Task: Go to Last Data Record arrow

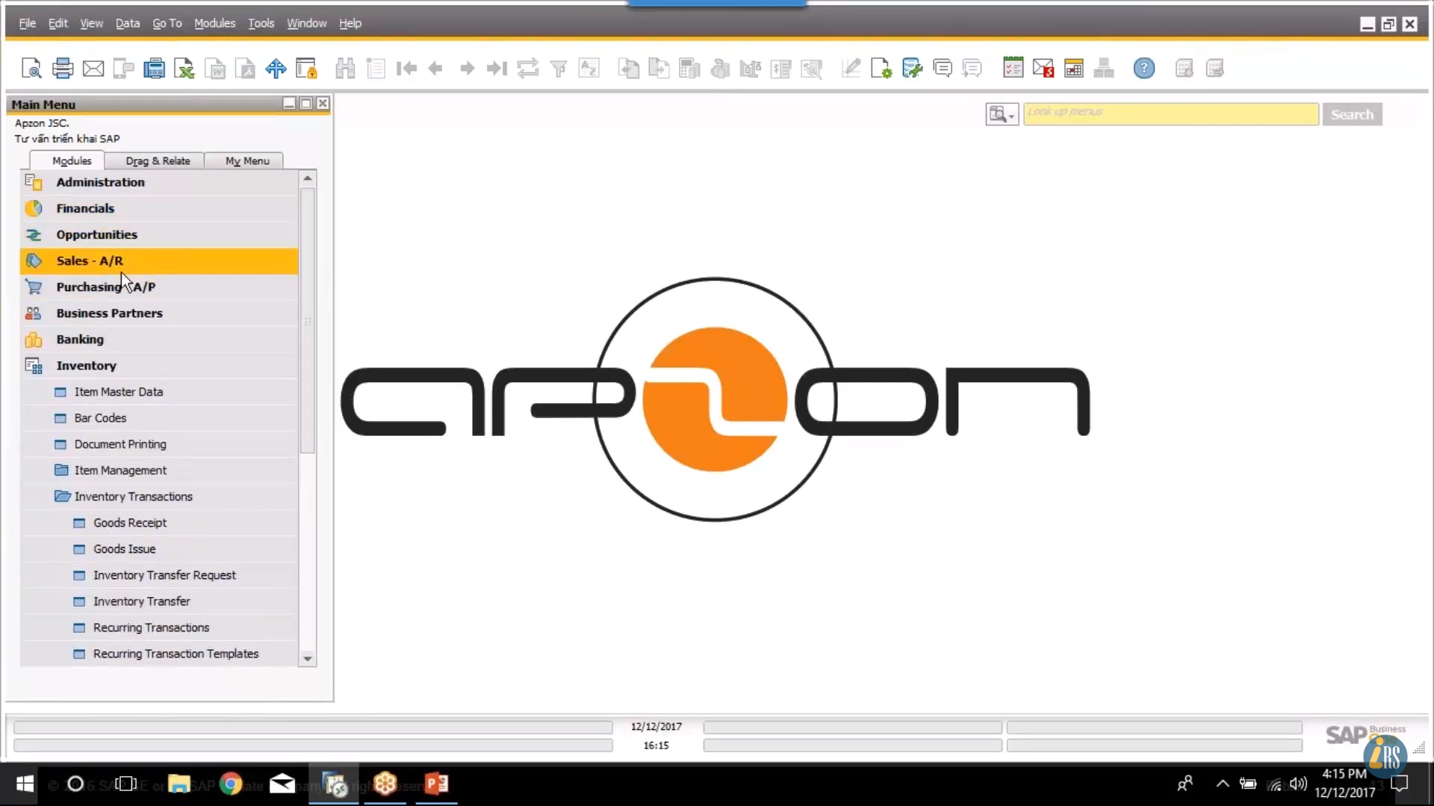Action: pyautogui.click(x=497, y=69)
